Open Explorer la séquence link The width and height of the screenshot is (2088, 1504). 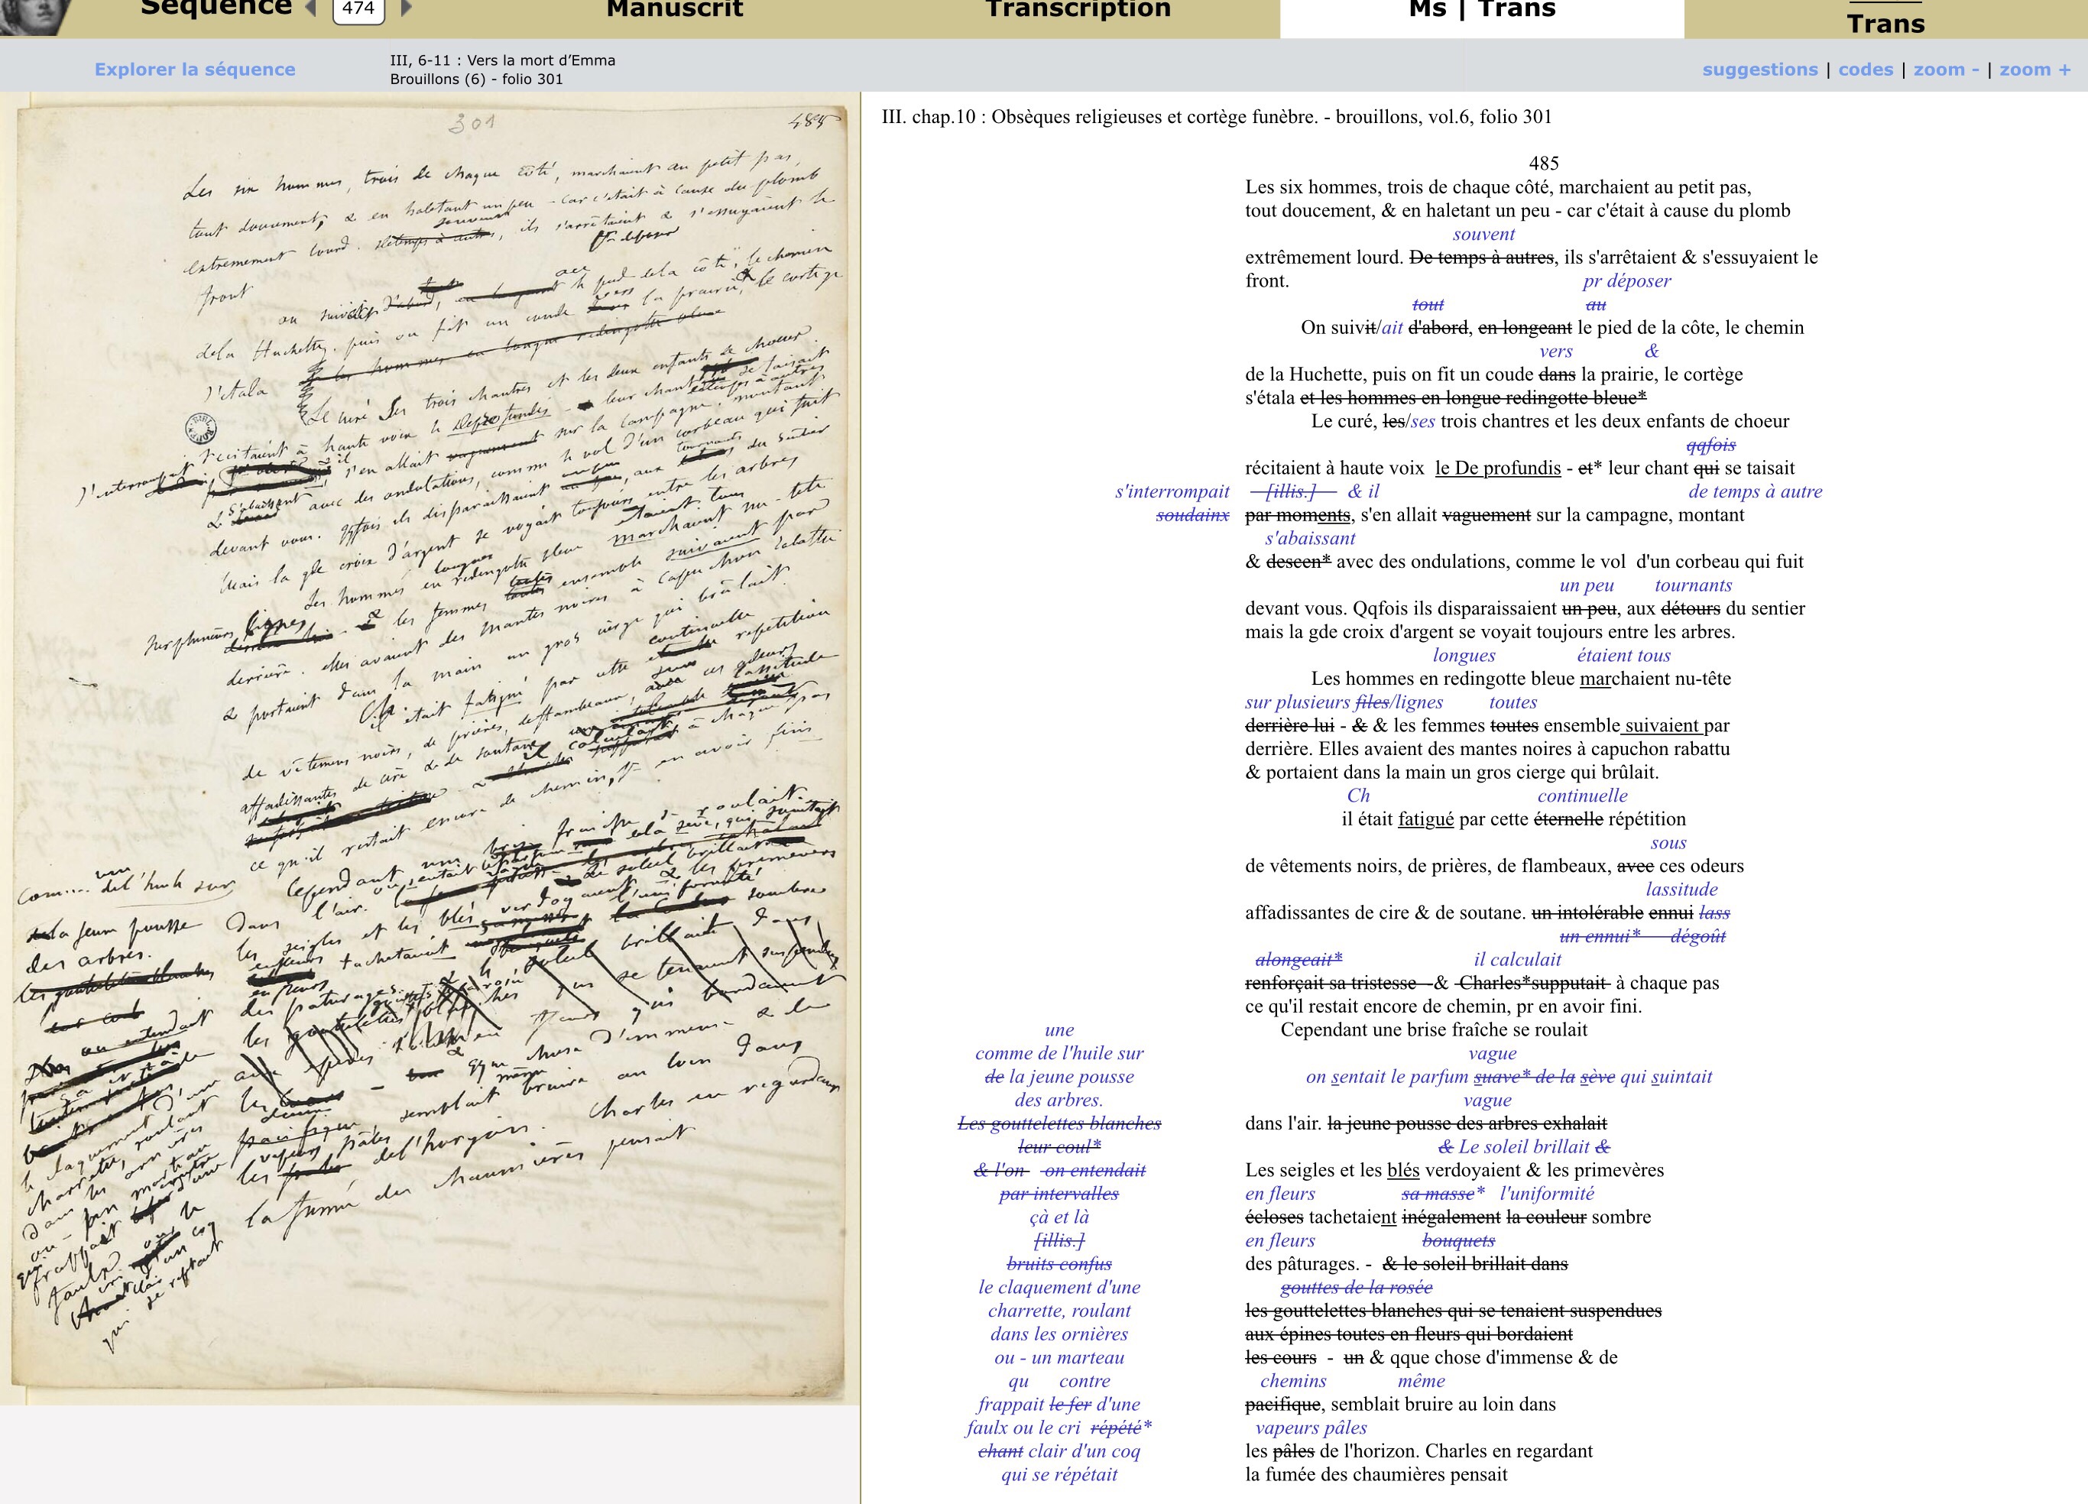pos(195,69)
